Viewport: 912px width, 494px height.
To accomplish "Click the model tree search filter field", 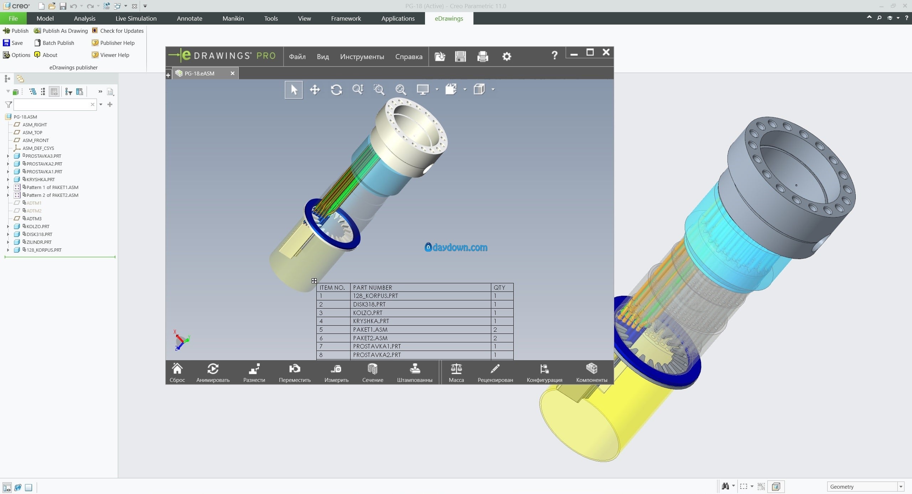I will pos(52,105).
